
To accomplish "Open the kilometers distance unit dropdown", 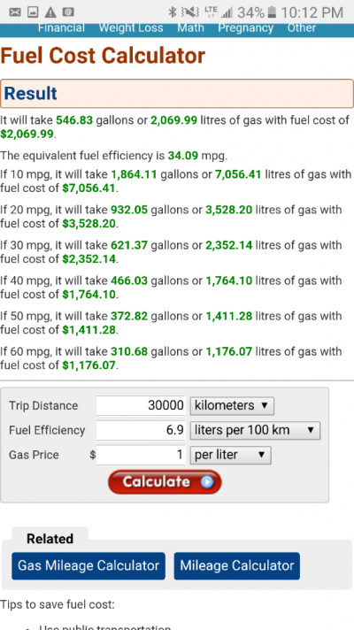I will (x=232, y=406).
